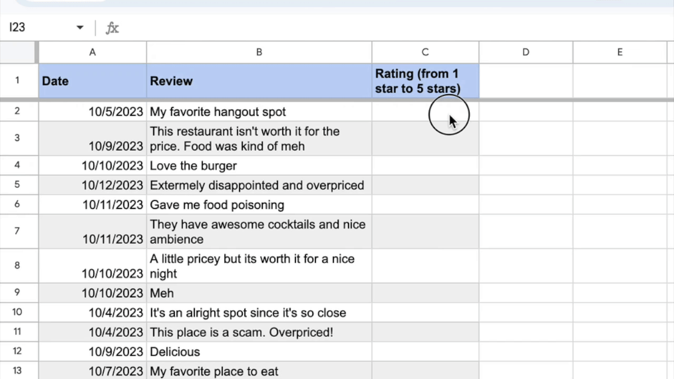The height and width of the screenshot is (379, 674).
Task: Select row 1 header
Action: [x=17, y=81]
